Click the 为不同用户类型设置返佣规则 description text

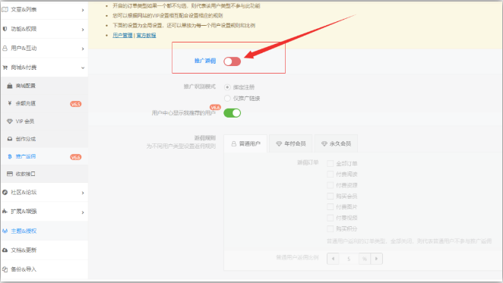pyautogui.click(x=181, y=146)
